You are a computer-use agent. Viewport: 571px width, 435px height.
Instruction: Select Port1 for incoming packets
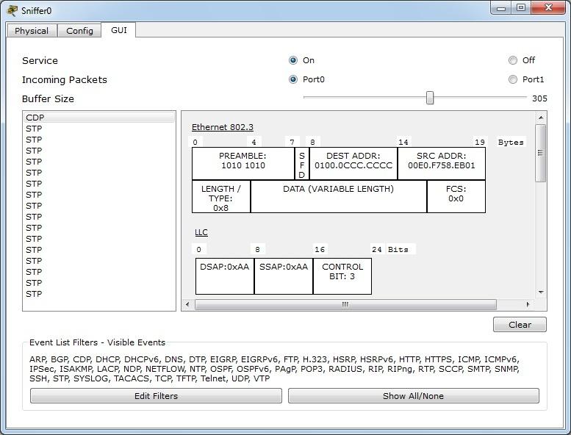[513, 79]
